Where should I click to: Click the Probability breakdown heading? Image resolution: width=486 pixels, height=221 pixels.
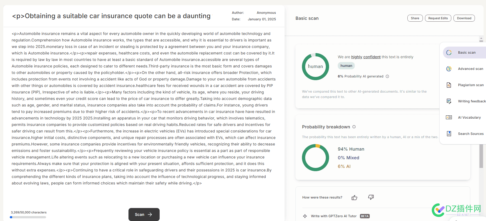[326, 127]
